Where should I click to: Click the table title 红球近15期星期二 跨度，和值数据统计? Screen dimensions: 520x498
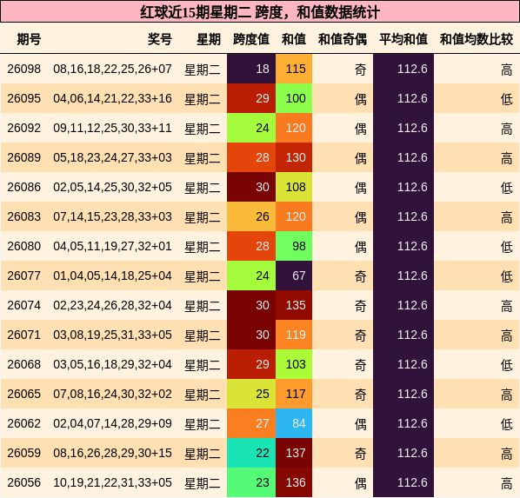point(260,12)
